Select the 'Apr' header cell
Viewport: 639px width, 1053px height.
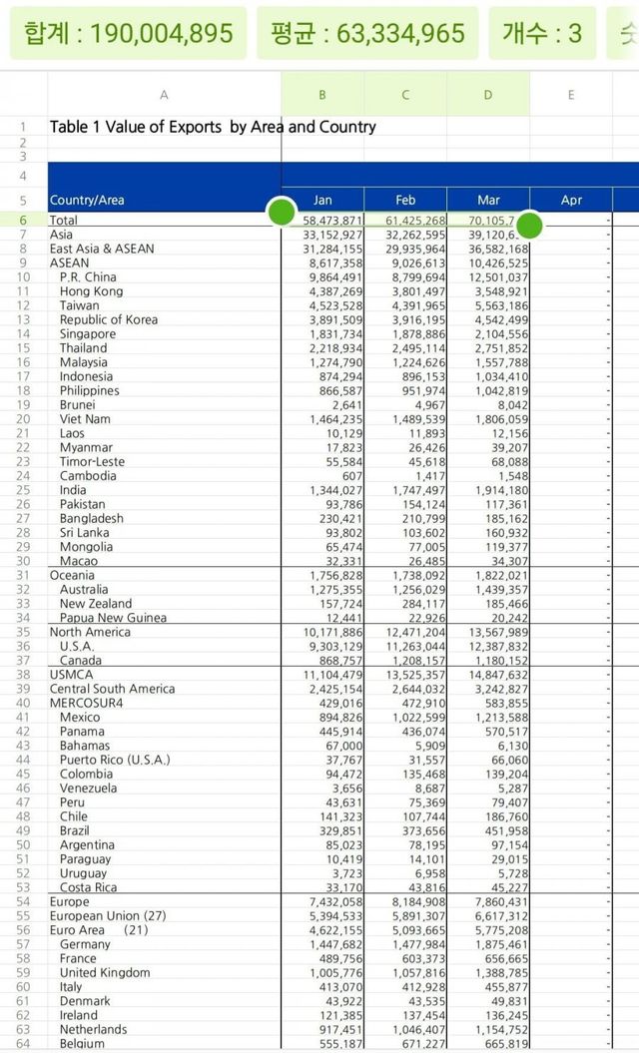571,201
